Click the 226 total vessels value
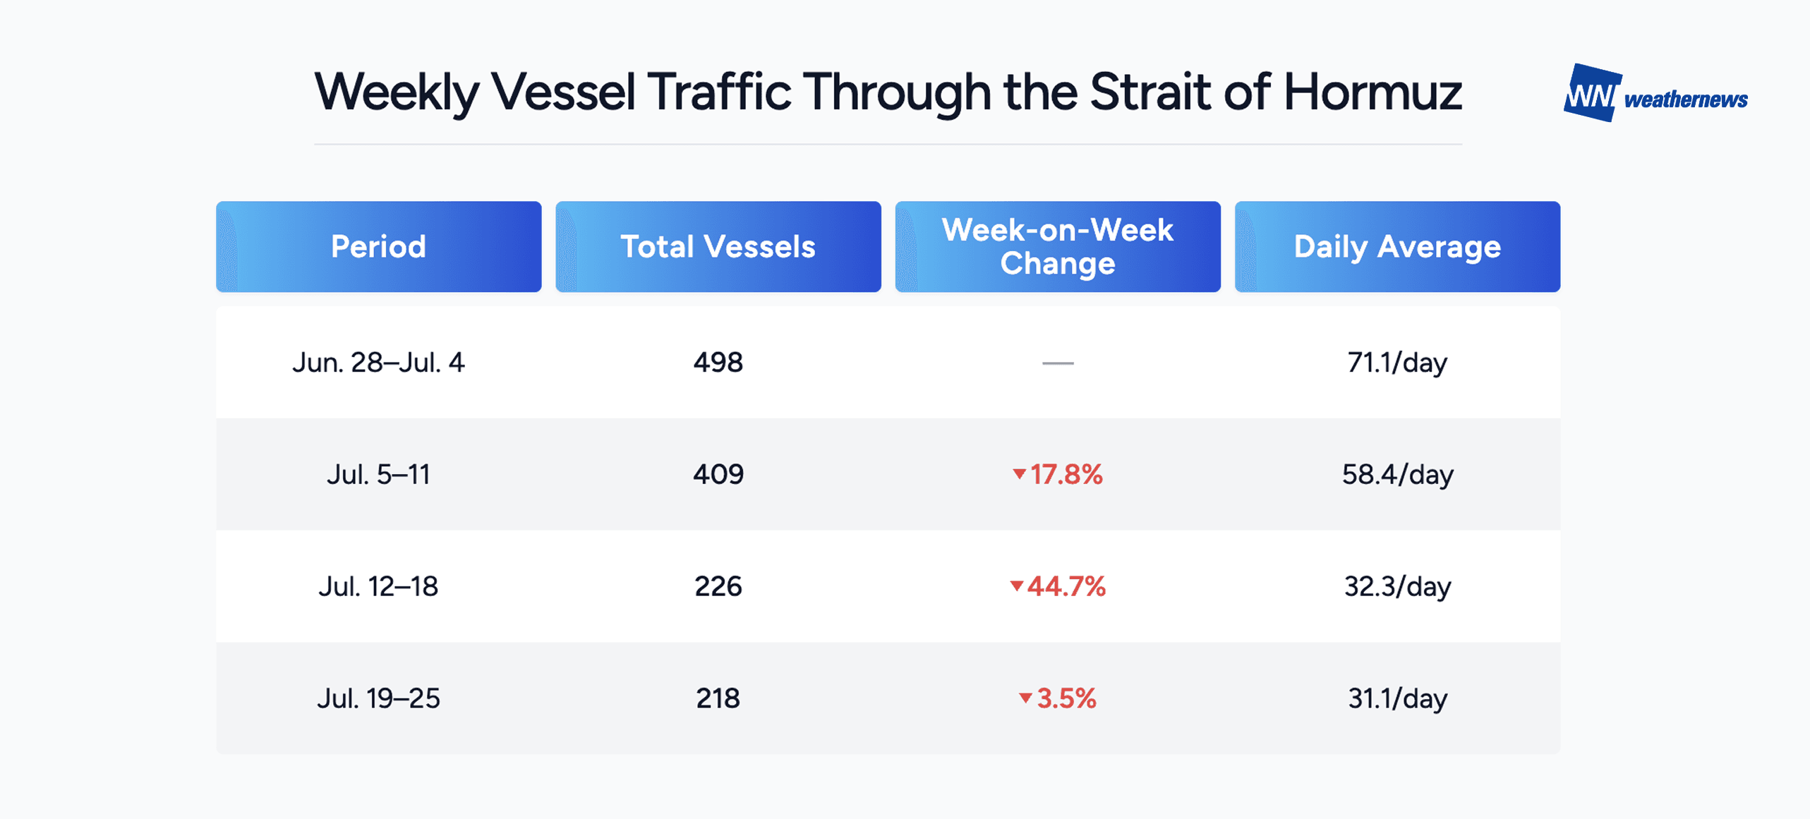1810x819 pixels. pyautogui.click(x=718, y=586)
